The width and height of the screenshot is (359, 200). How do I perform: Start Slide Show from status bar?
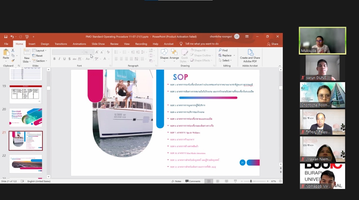235,181
